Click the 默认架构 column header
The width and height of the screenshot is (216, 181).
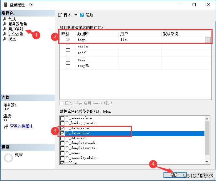click(186, 34)
